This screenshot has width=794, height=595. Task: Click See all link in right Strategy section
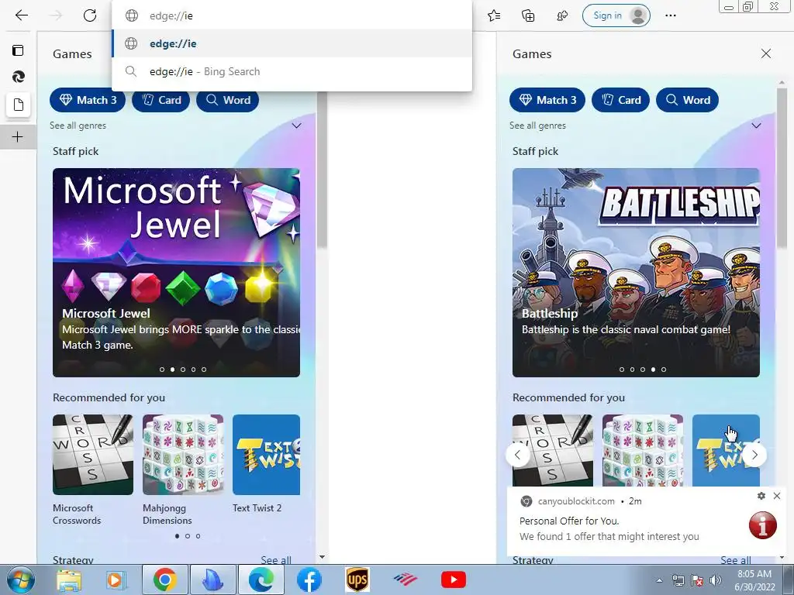(x=736, y=560)
